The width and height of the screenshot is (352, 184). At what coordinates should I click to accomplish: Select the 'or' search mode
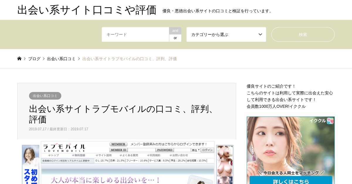click(175, 38)
